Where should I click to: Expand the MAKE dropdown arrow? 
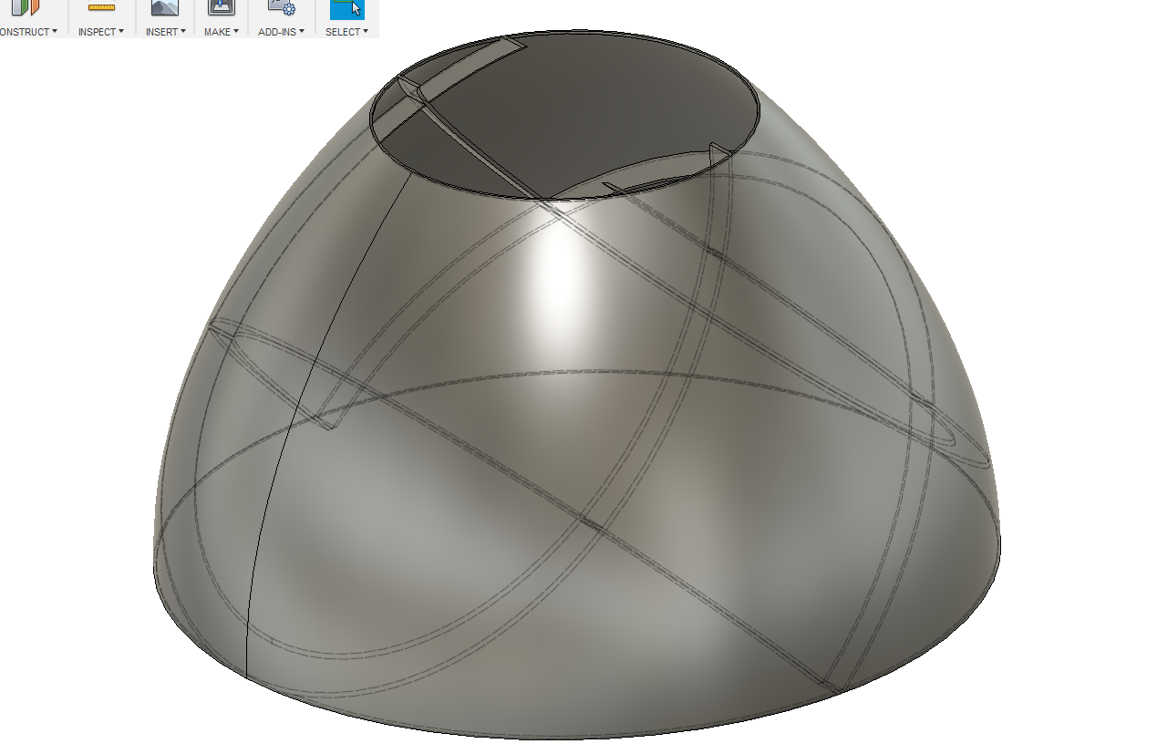236,31
